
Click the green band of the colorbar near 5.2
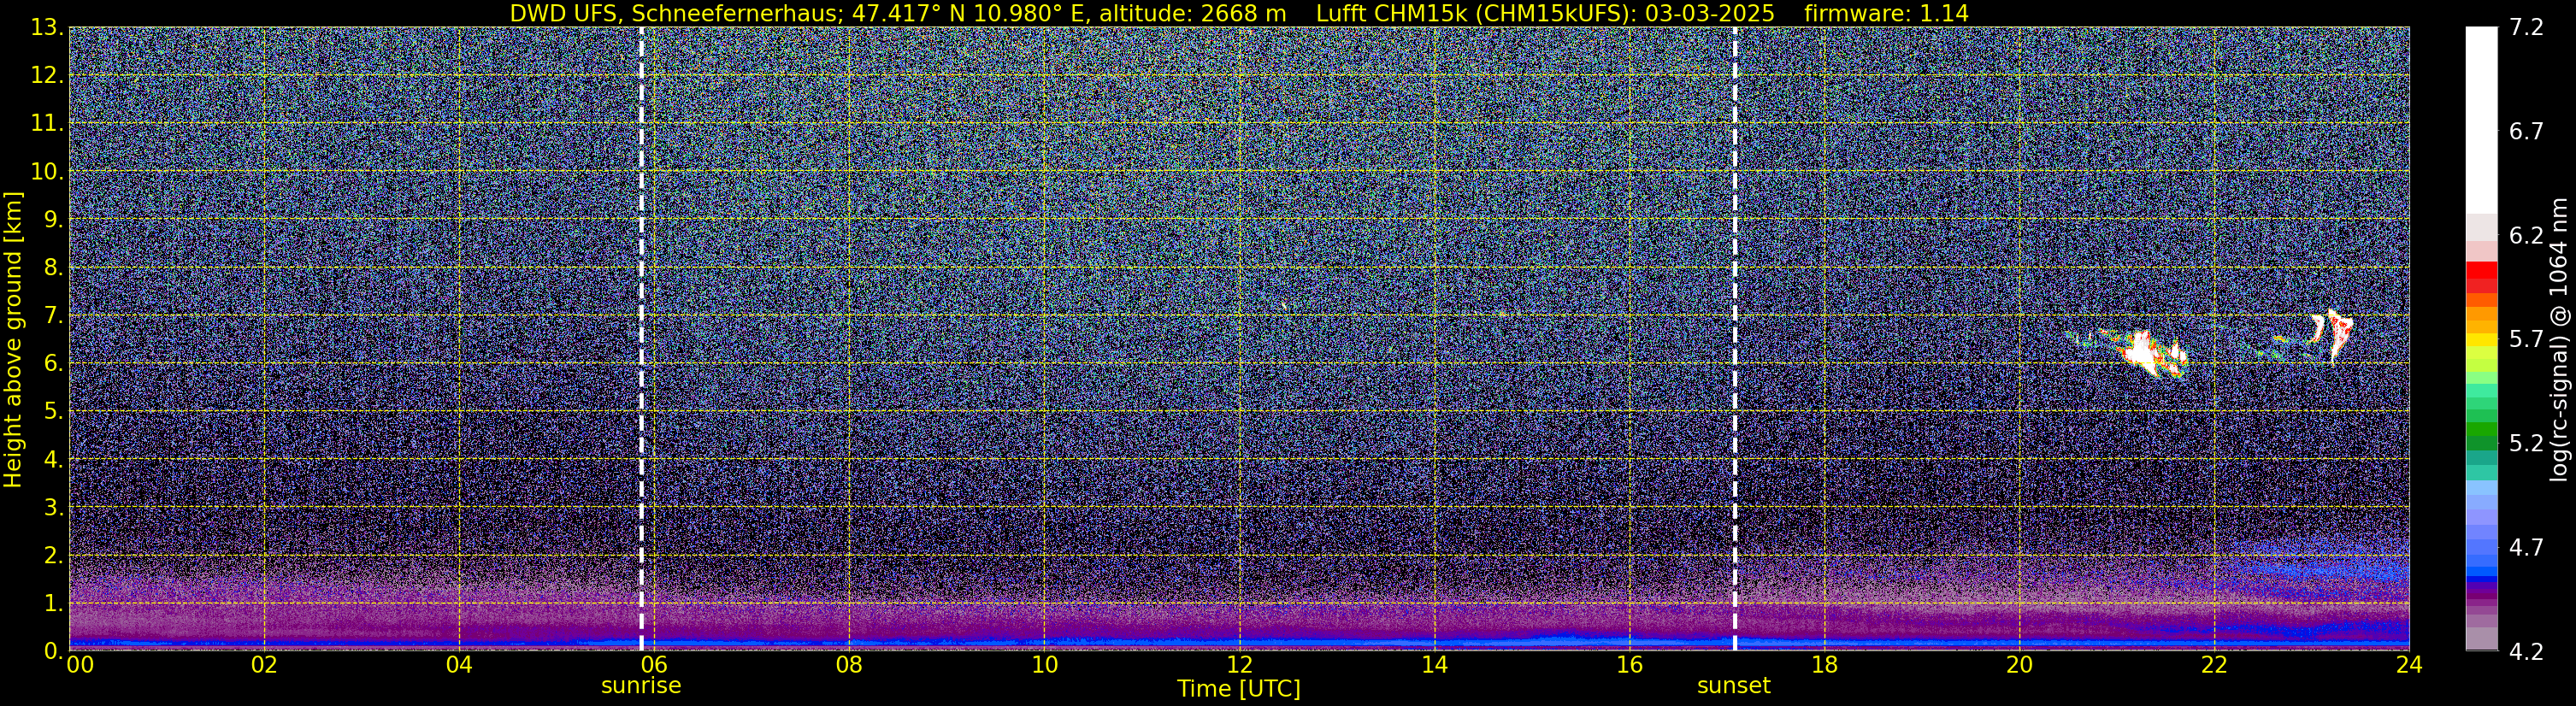[x=2481, y=437]
